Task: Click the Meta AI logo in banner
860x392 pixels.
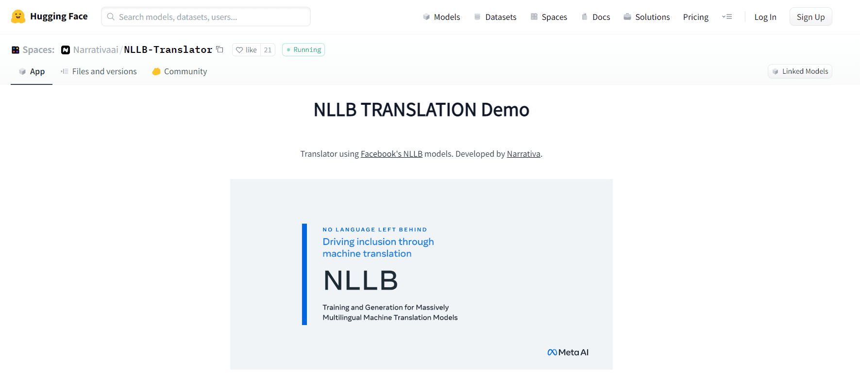Action: click(x=568, y=352)
